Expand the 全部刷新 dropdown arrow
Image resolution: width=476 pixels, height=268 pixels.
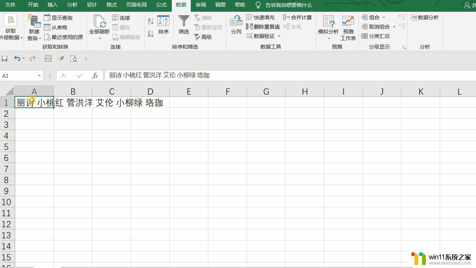[100, 38]
